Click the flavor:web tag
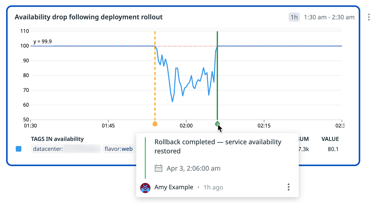The width and height of the screenshot is (376, 203). (x=118, y=149)
